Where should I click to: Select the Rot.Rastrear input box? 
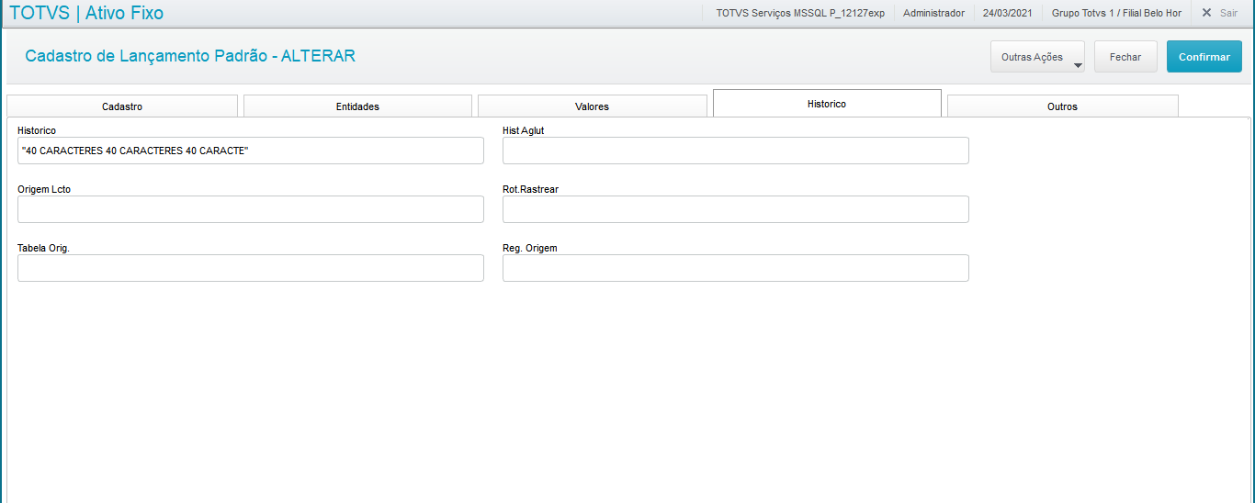tap(735, 209)
